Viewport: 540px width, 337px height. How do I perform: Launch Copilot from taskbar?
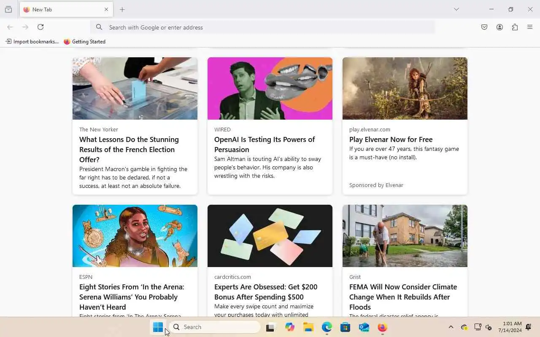point(289,327)
